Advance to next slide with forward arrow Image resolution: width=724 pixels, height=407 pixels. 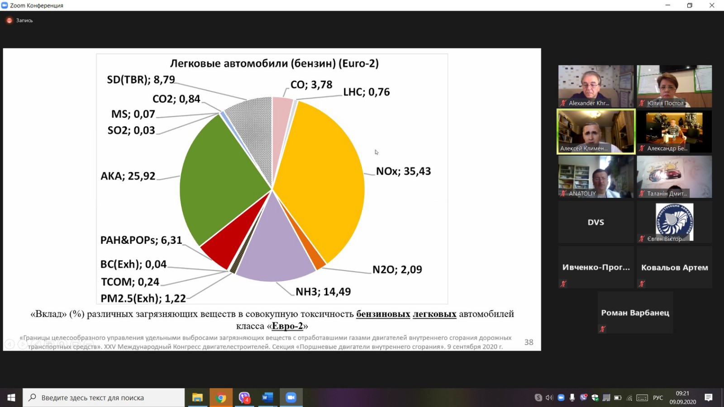(x=23, y=344)
